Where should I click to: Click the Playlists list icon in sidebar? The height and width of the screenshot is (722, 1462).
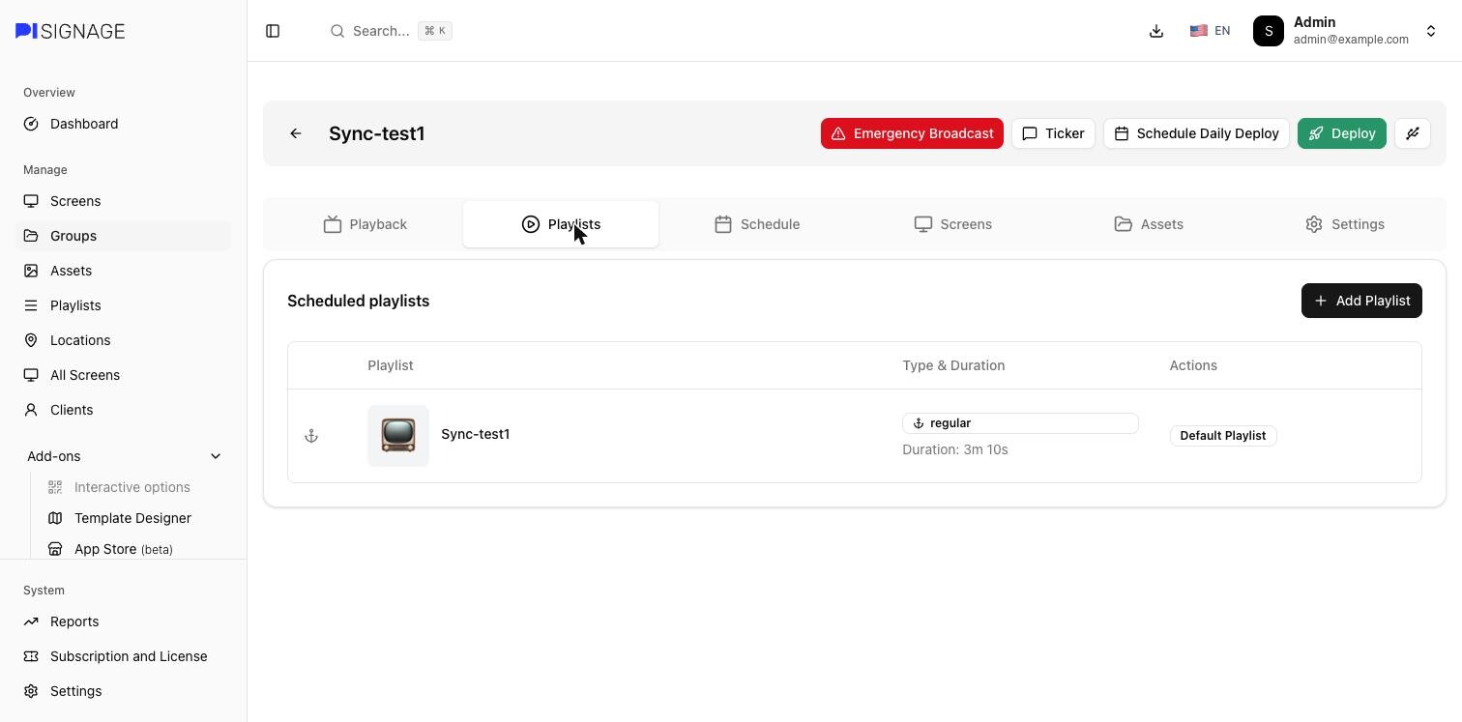tap(31, 305)
